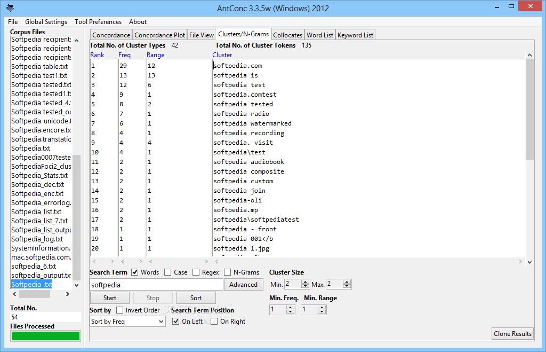This screenshot has height=352, width=546.
Task: Click the Cluster column header
Action: pos(222,55)
